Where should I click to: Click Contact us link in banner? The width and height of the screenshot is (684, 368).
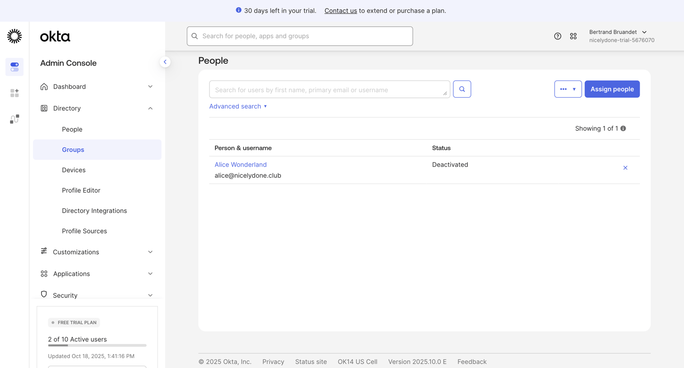341,10
